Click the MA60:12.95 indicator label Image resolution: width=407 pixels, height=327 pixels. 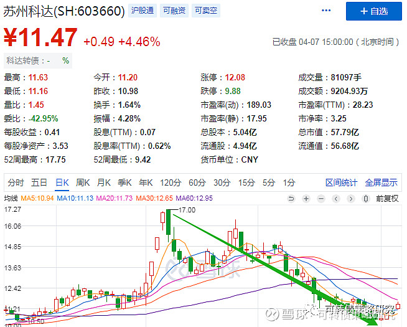(x=194, y=199)
